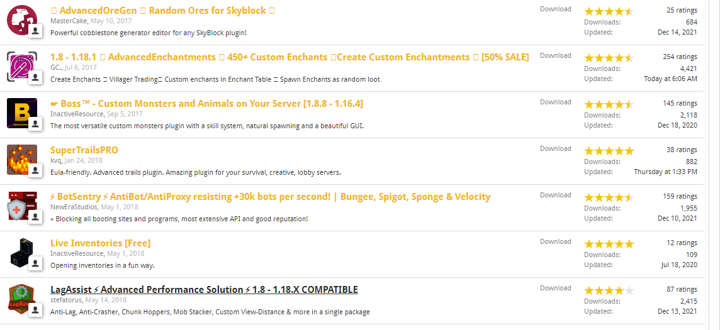Open the 254 ratings link for AdvancedEnchantments
720x330 pixels.
click(680, 57)
